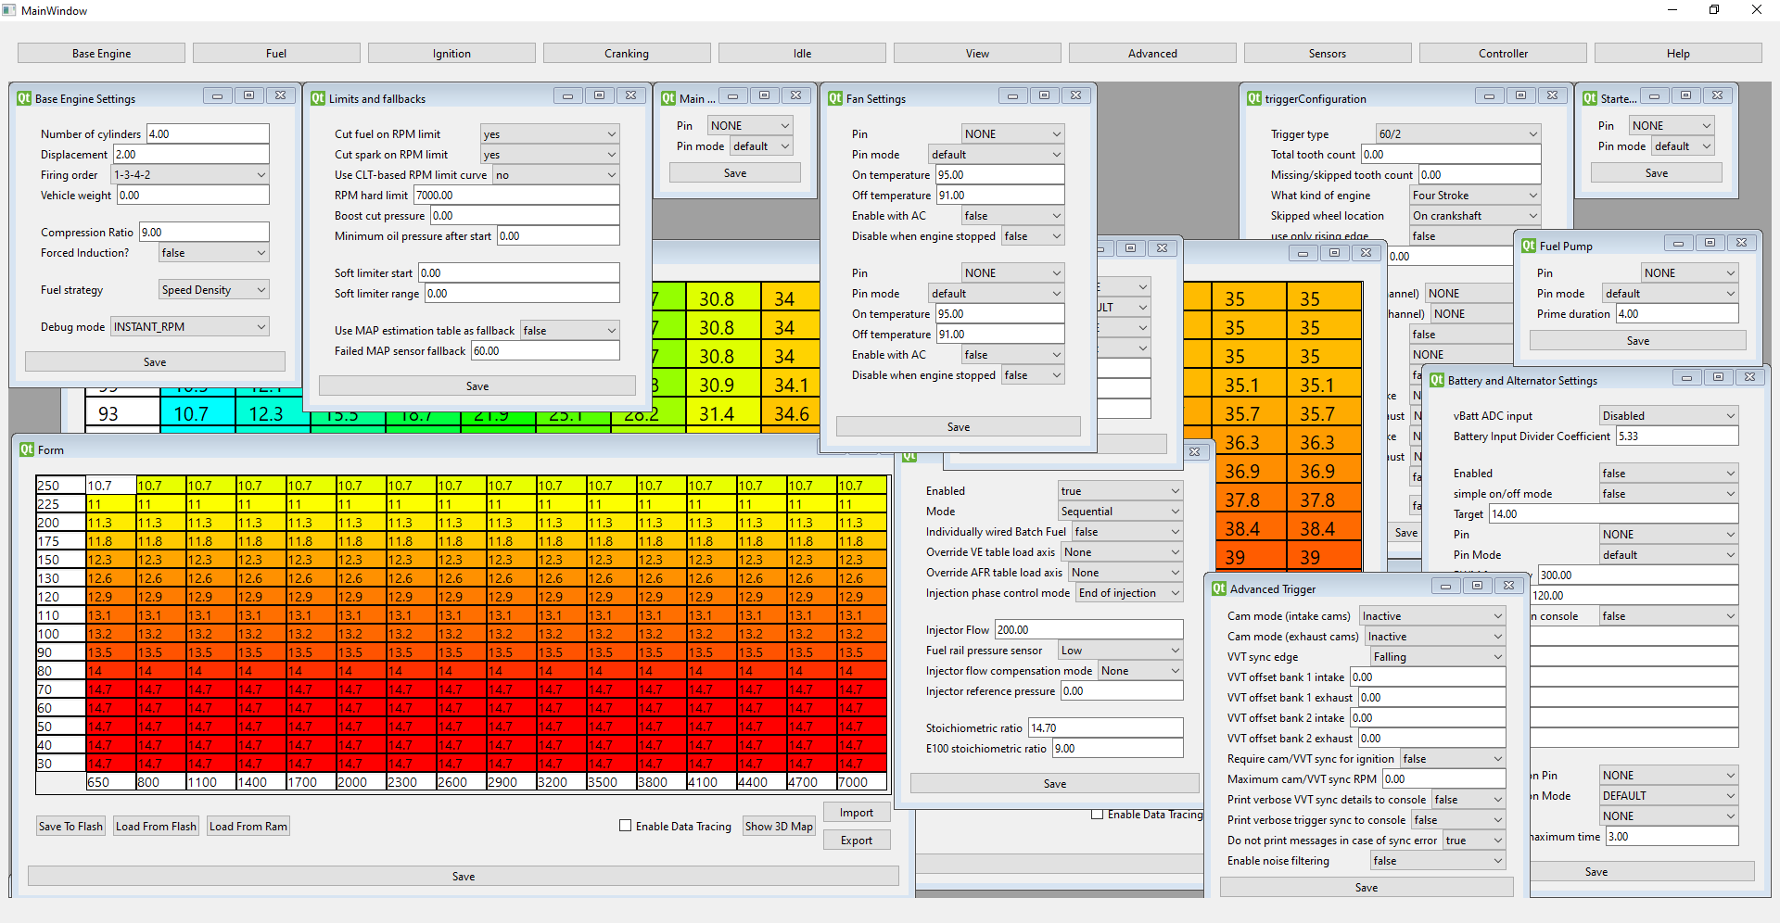
Task: Open Injection phase control mode dropdown
Action: [1129, 593]
